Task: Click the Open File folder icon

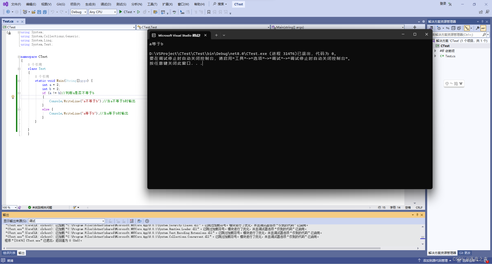Action: click(x=34, y=12)
